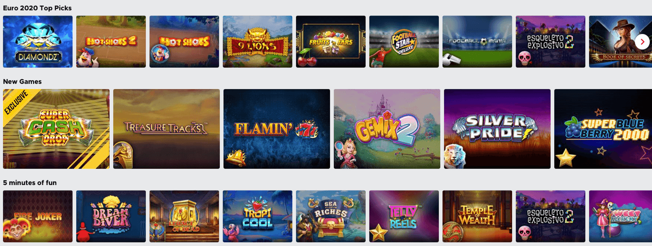Screen dimensions: 652x246
Task: Select Fruits 'n Jars game tile
Action: pyautogui.click(x=331, y=42)
